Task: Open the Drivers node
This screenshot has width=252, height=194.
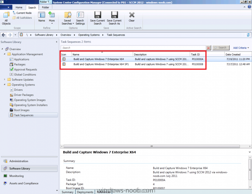Action: [x=16, y=90]
